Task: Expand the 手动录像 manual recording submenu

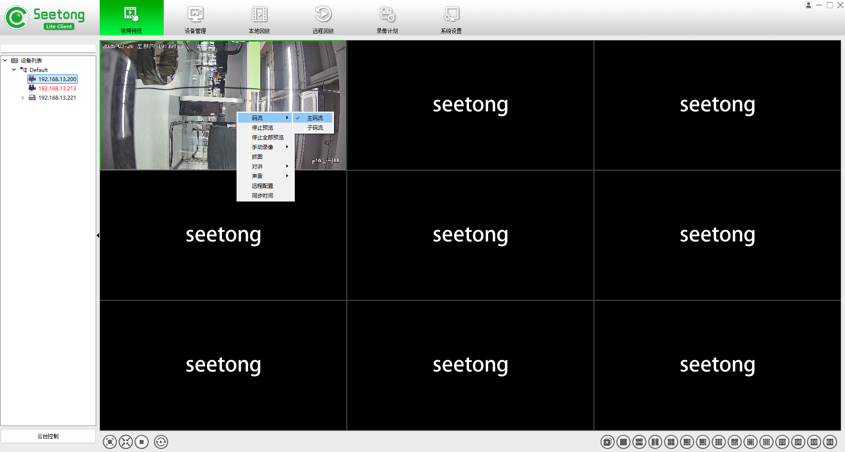Action: pos(266,147)
